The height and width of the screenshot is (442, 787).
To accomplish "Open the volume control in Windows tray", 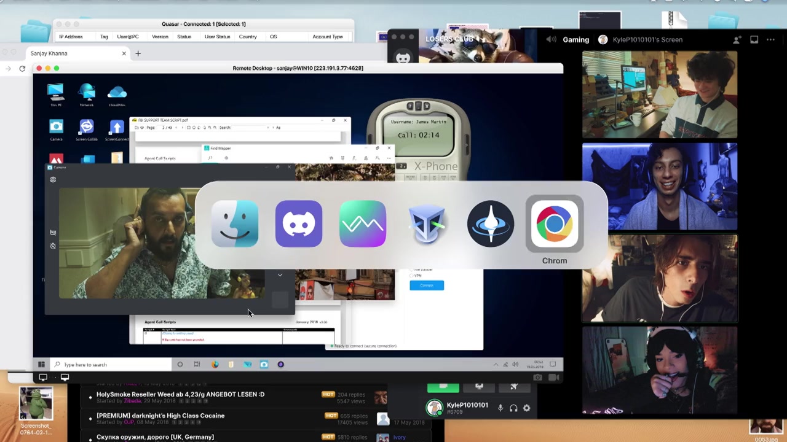I will pos(515,364).
